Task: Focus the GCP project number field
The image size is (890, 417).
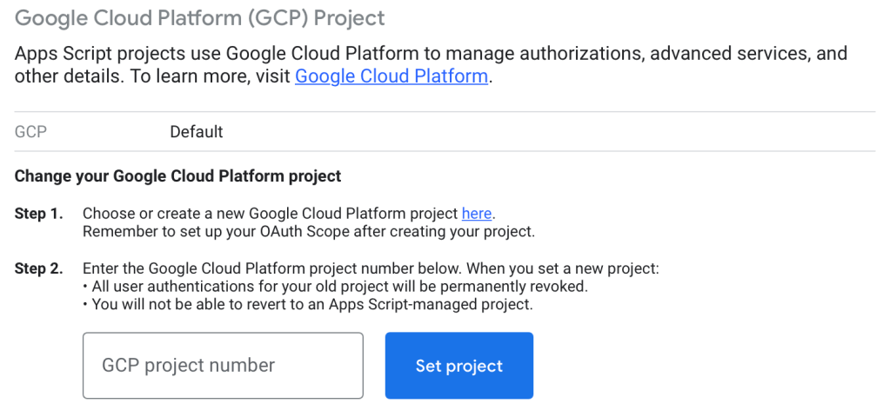Action: click(223, 366)
